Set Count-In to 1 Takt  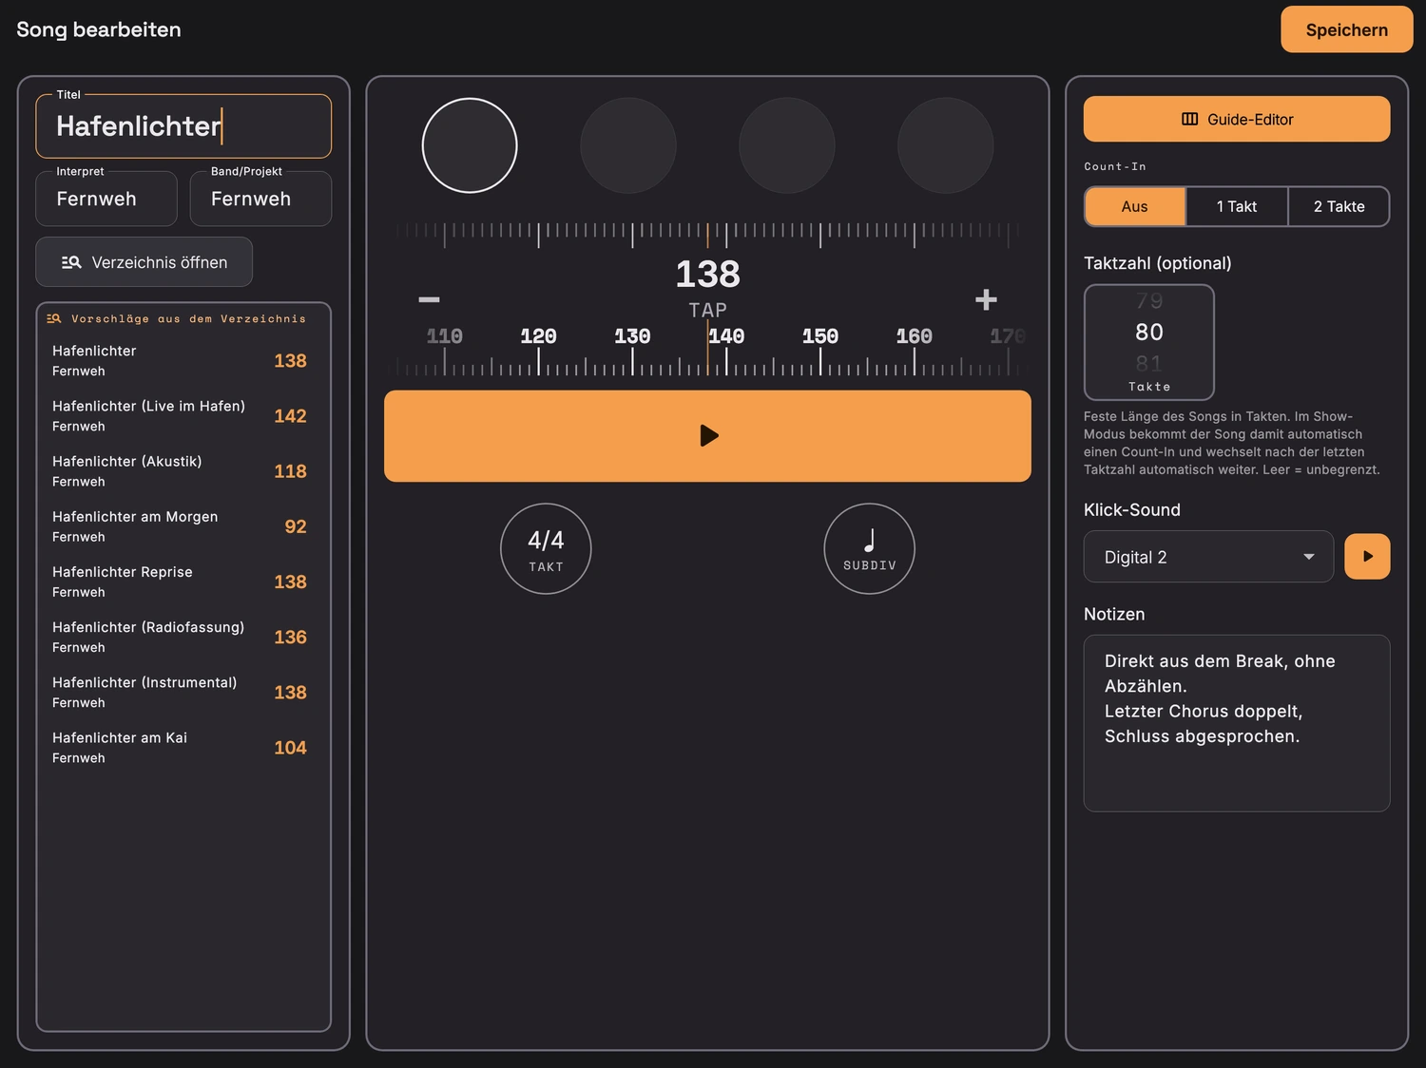tap(1237, 206)
